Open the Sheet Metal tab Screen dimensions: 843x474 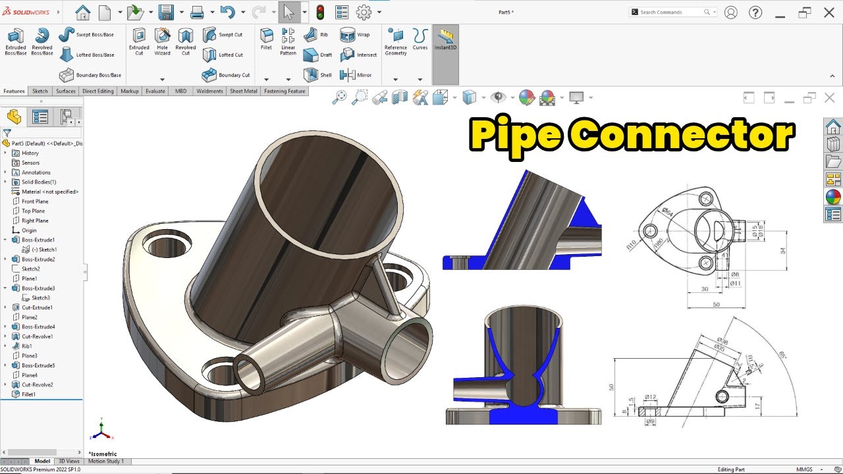(x=244, y=92)
